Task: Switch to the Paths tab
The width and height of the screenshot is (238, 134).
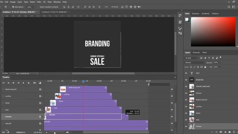Action: (205, 52)
